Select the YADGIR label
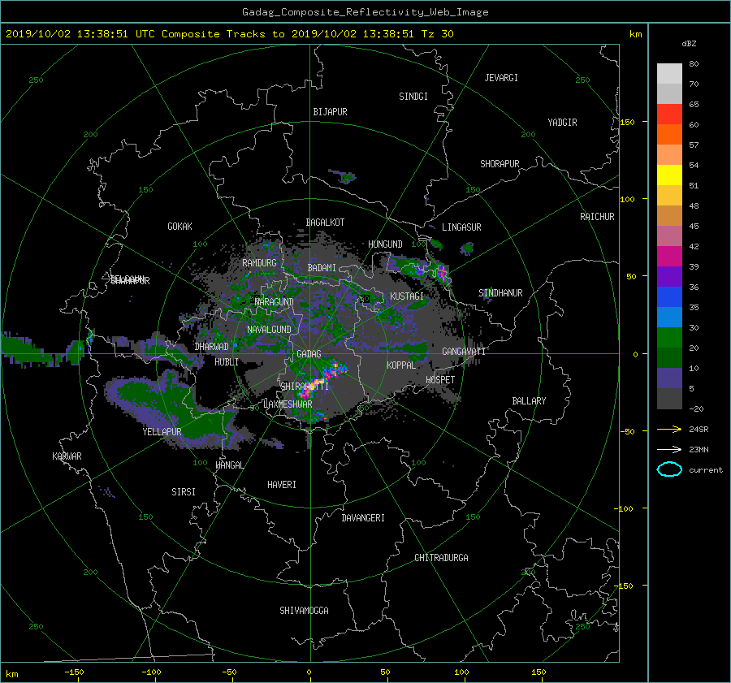The image size is (731, 683). tap(562, 123)
